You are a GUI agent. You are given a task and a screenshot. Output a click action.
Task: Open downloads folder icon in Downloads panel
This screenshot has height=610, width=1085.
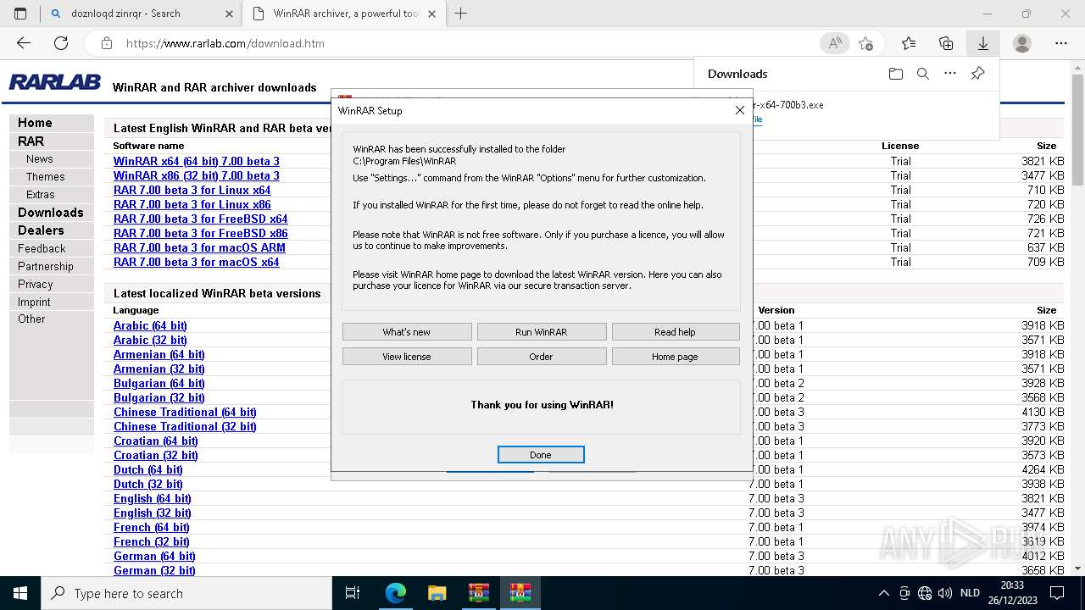pyautogui.click(x=896, y=74)
